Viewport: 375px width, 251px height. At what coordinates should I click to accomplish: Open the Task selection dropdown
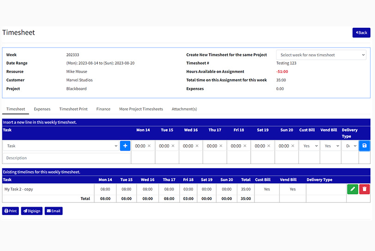(60, 146)
